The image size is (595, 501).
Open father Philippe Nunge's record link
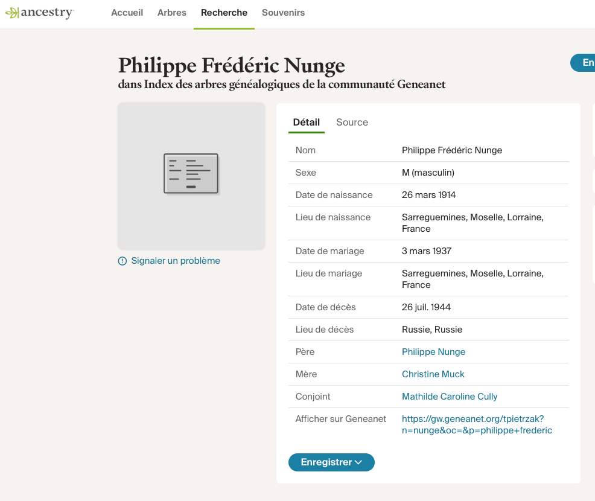pyautogui.click(x=433, y=352)
